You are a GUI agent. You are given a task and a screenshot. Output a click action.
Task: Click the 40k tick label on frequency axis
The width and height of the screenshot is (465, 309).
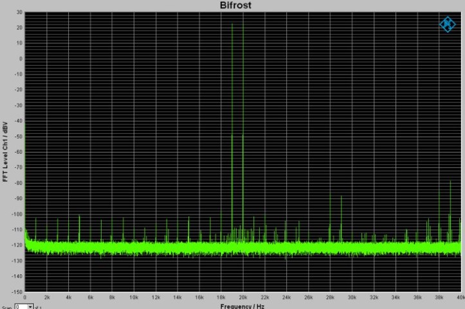460,297
